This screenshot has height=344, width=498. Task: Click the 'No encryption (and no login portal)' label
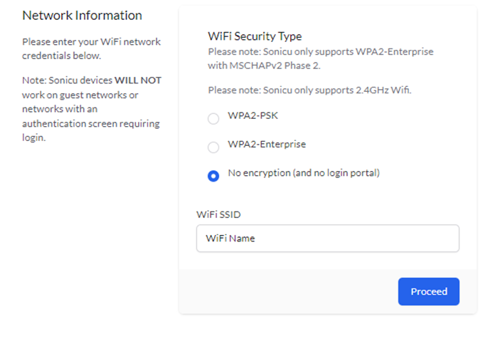pos(303,173)
